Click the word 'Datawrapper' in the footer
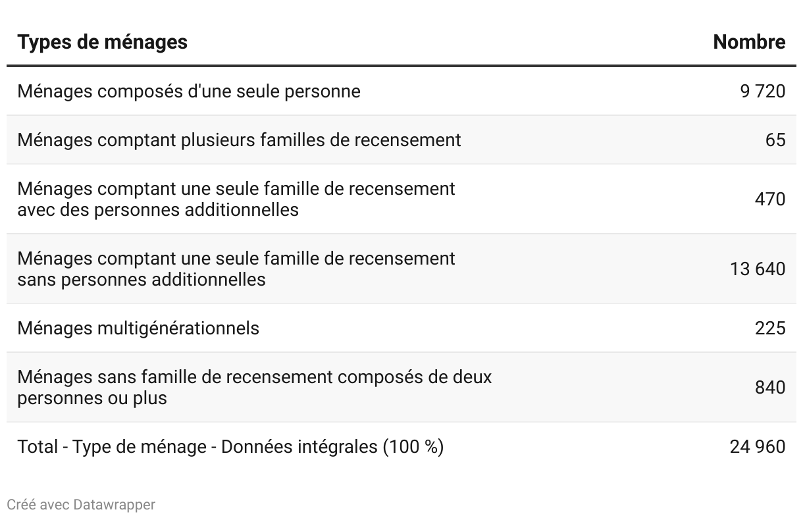This screenshot has width=803, height=520. [115, 505]
